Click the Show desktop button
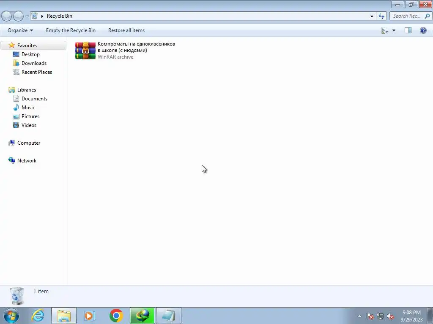This screenshot has height=324, width=433. [x=430, y=316]
